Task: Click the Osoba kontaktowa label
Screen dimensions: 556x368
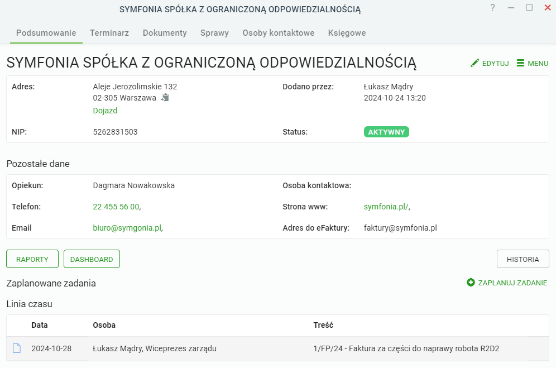Action: 317,185
